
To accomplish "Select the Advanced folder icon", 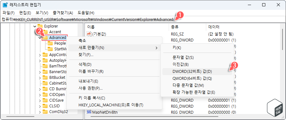I will [x=45, y=38].
